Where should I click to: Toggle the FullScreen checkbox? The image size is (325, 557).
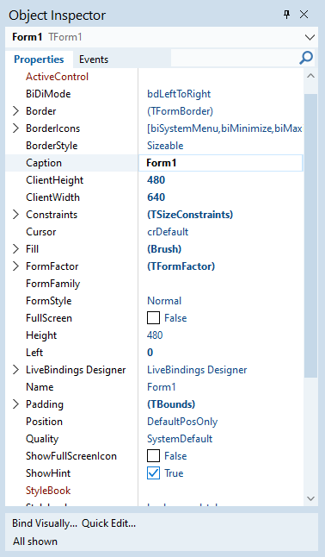[x=153, y=318]
